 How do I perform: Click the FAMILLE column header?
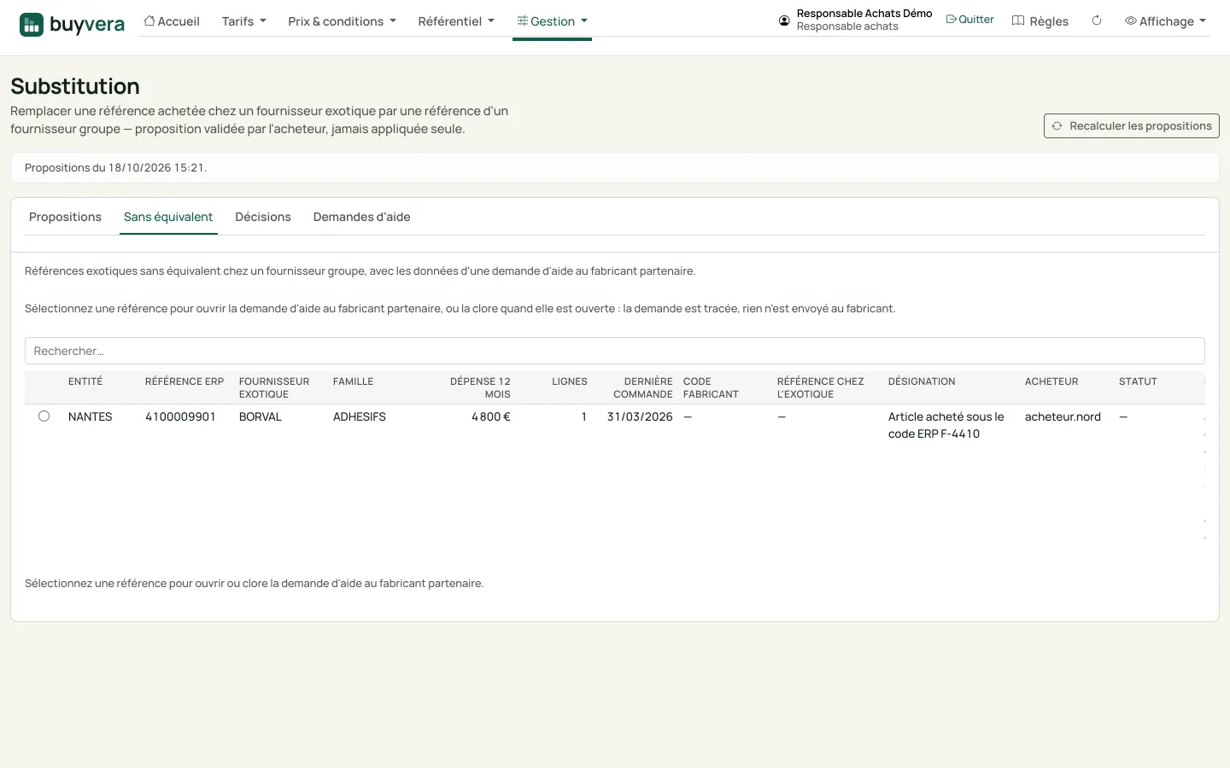click(x=353, y=381)
